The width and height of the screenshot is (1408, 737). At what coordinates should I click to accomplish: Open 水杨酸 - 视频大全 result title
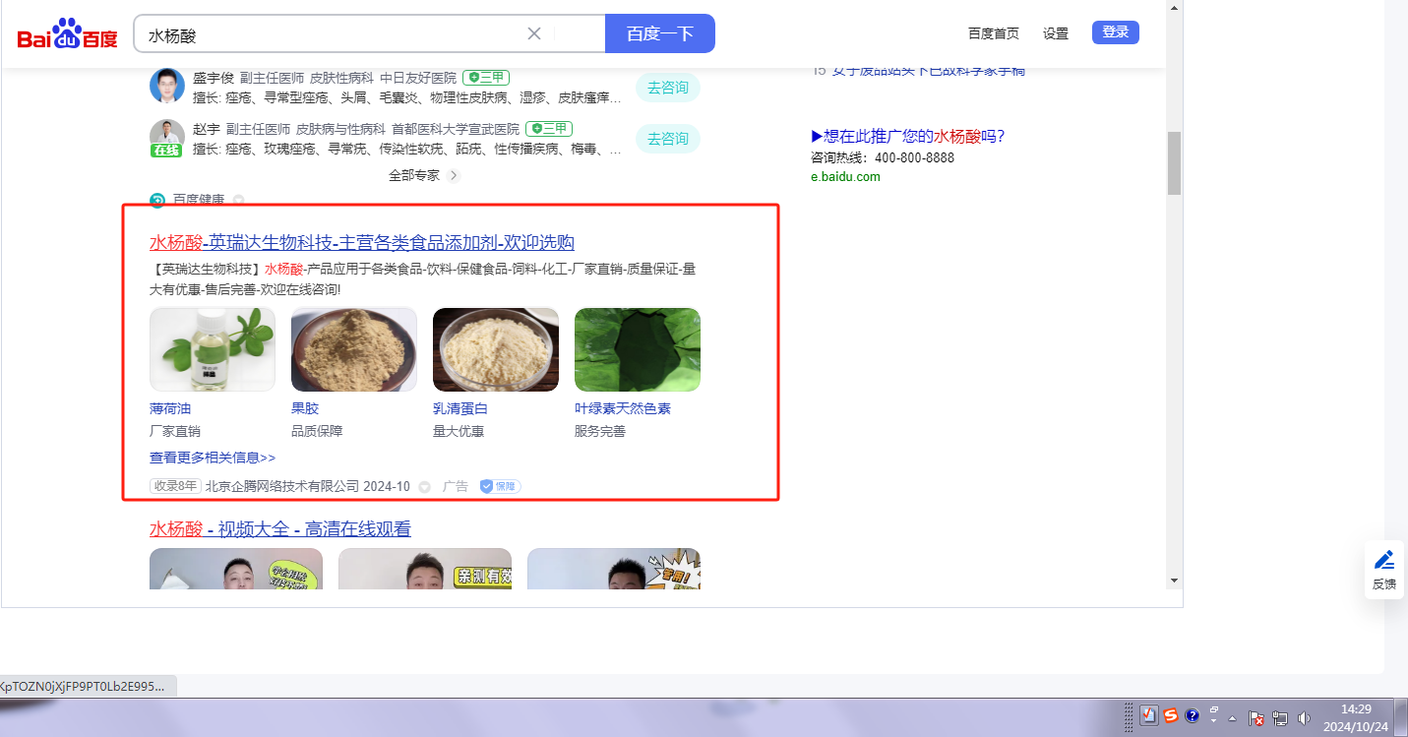click(280, 529)
